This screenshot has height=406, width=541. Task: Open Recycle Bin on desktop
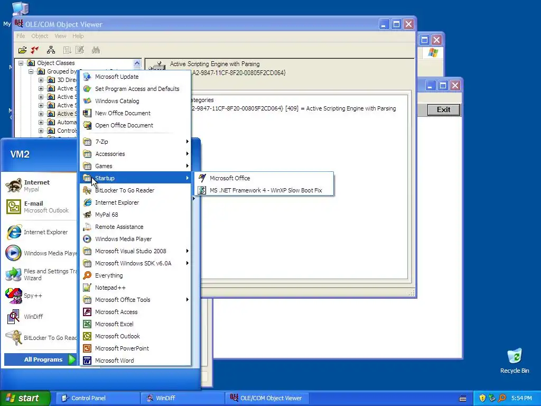515,361
